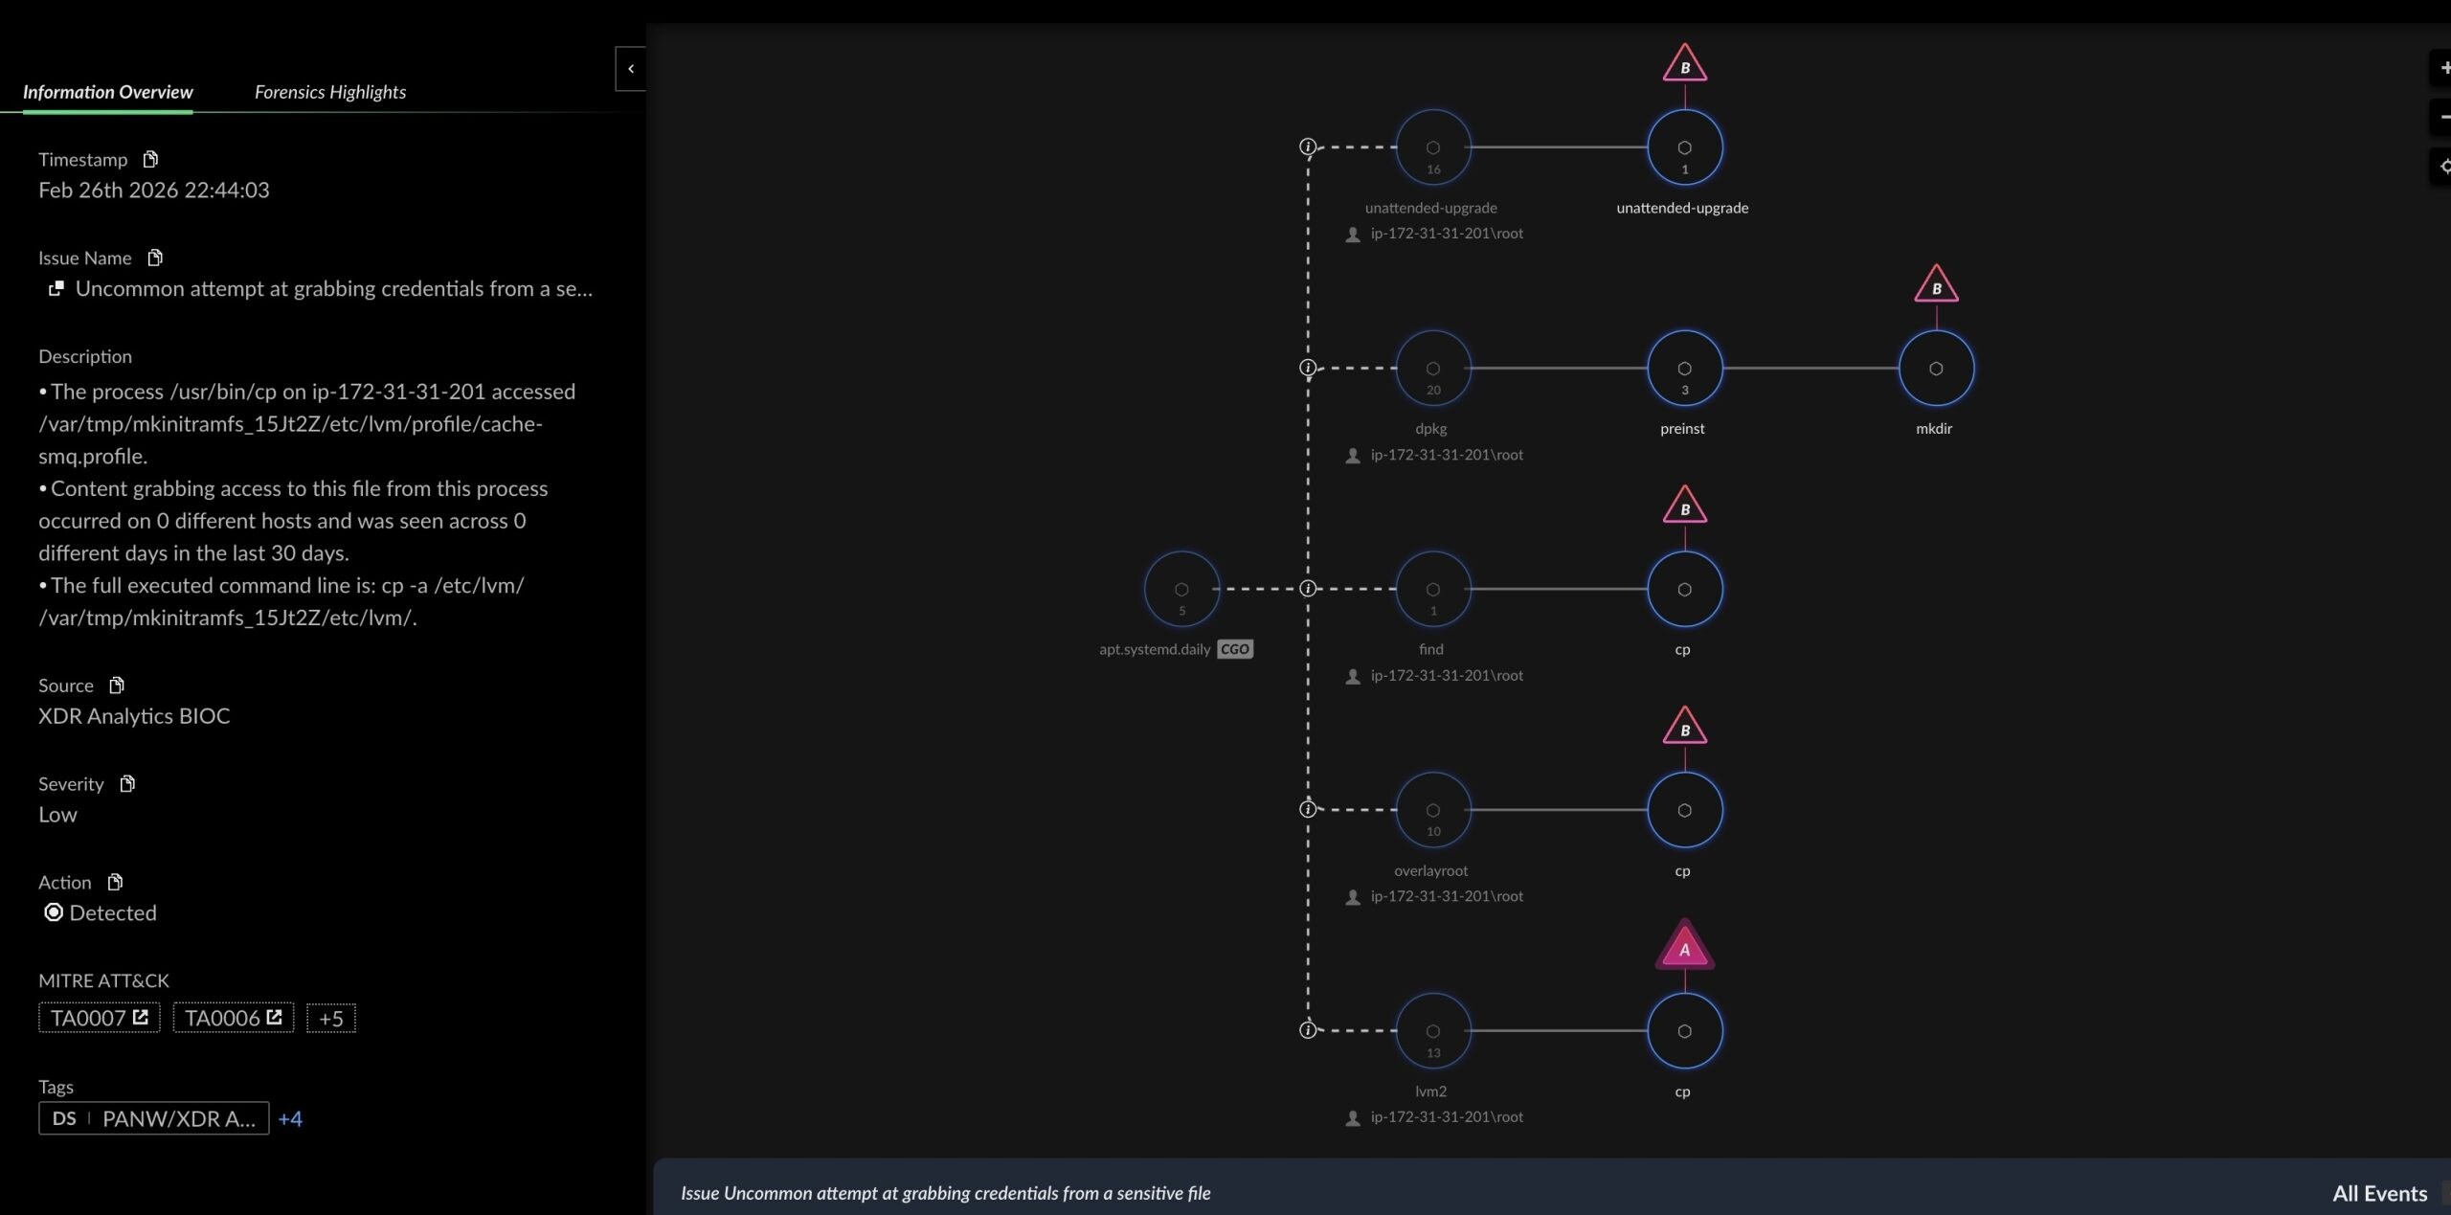Fit the graph to screen with crosshair icon

click(2443, 166)
